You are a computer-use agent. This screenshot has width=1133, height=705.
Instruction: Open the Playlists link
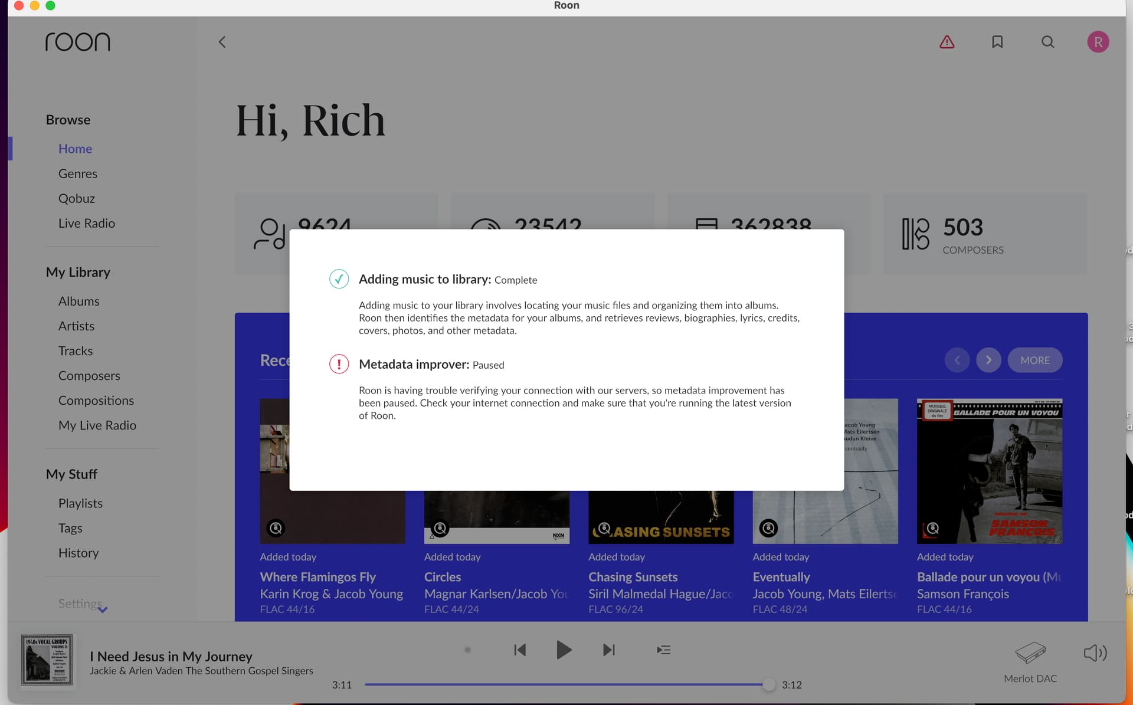tap(80, 503)
